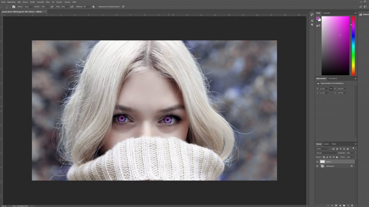This screenshot has height=207, width=369.
Task: Switch to the Farbfelder tab
Action: (x=327, y=13)
